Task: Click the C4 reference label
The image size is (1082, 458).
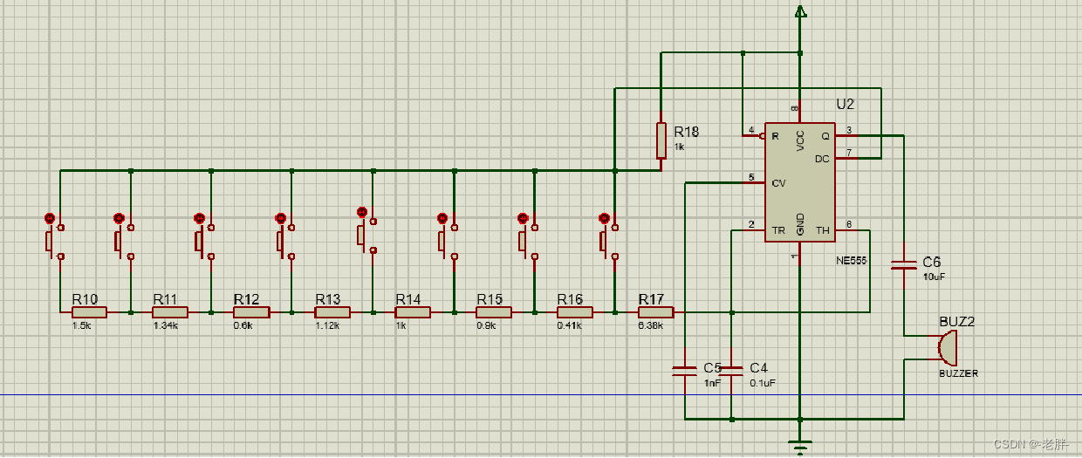Action: (x=759, y=367)
